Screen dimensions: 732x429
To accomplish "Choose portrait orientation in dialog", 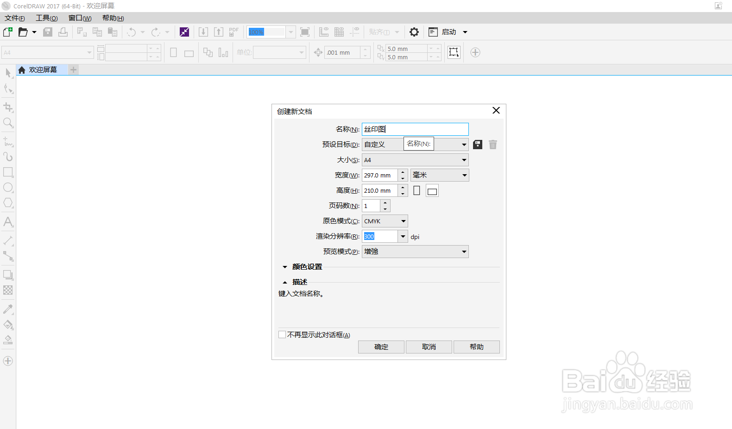I will click(416, 190).
